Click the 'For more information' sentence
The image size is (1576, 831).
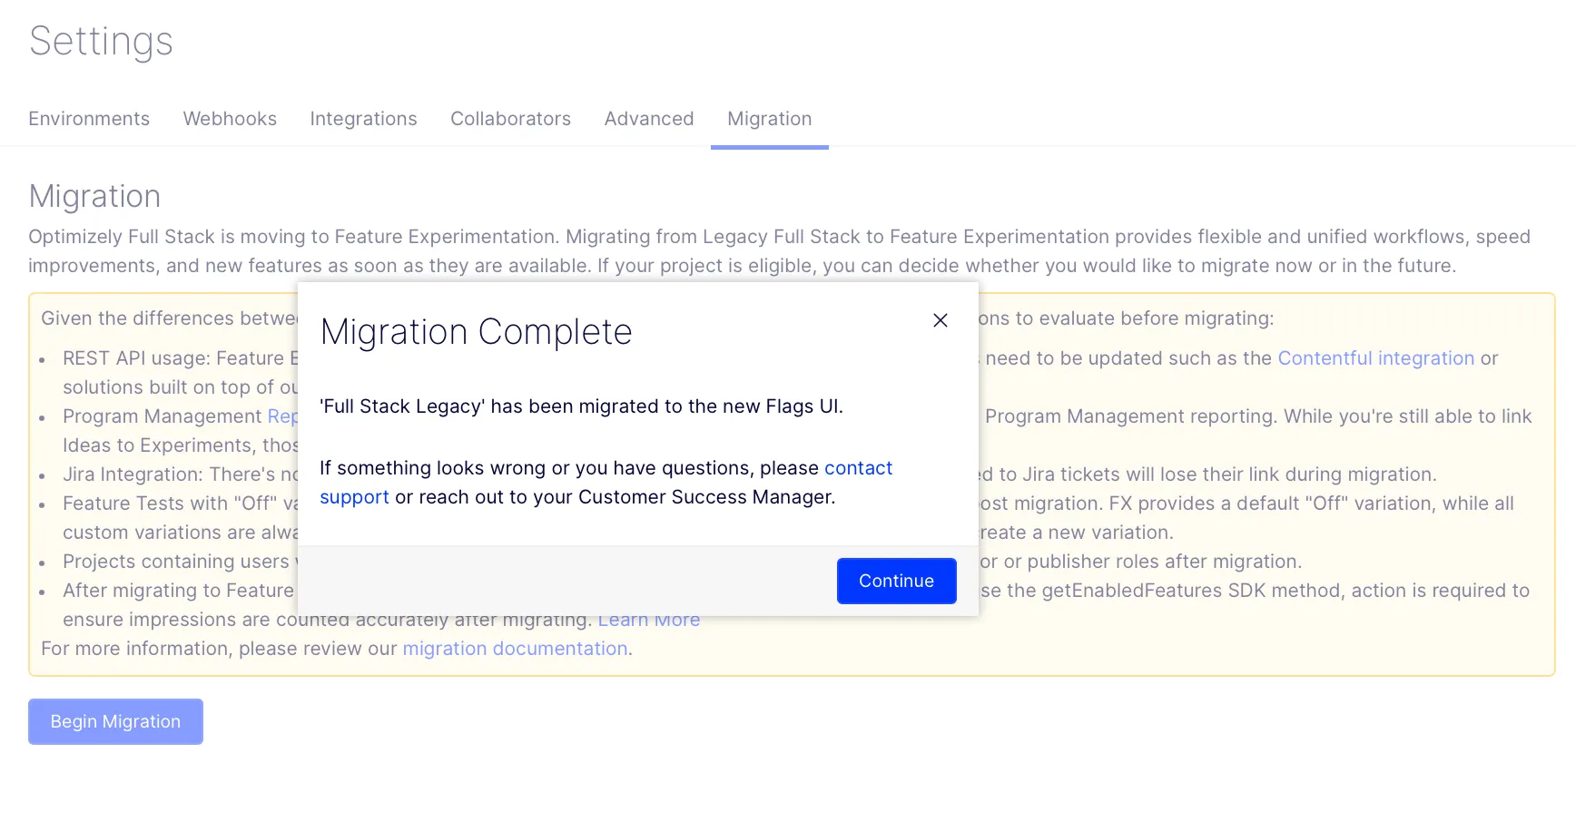[337, 649]
